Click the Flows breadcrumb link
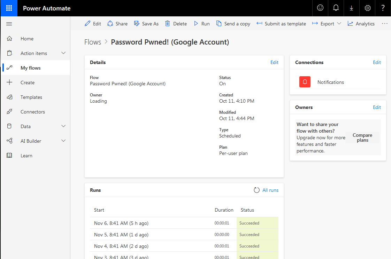 tap(93, 42)
